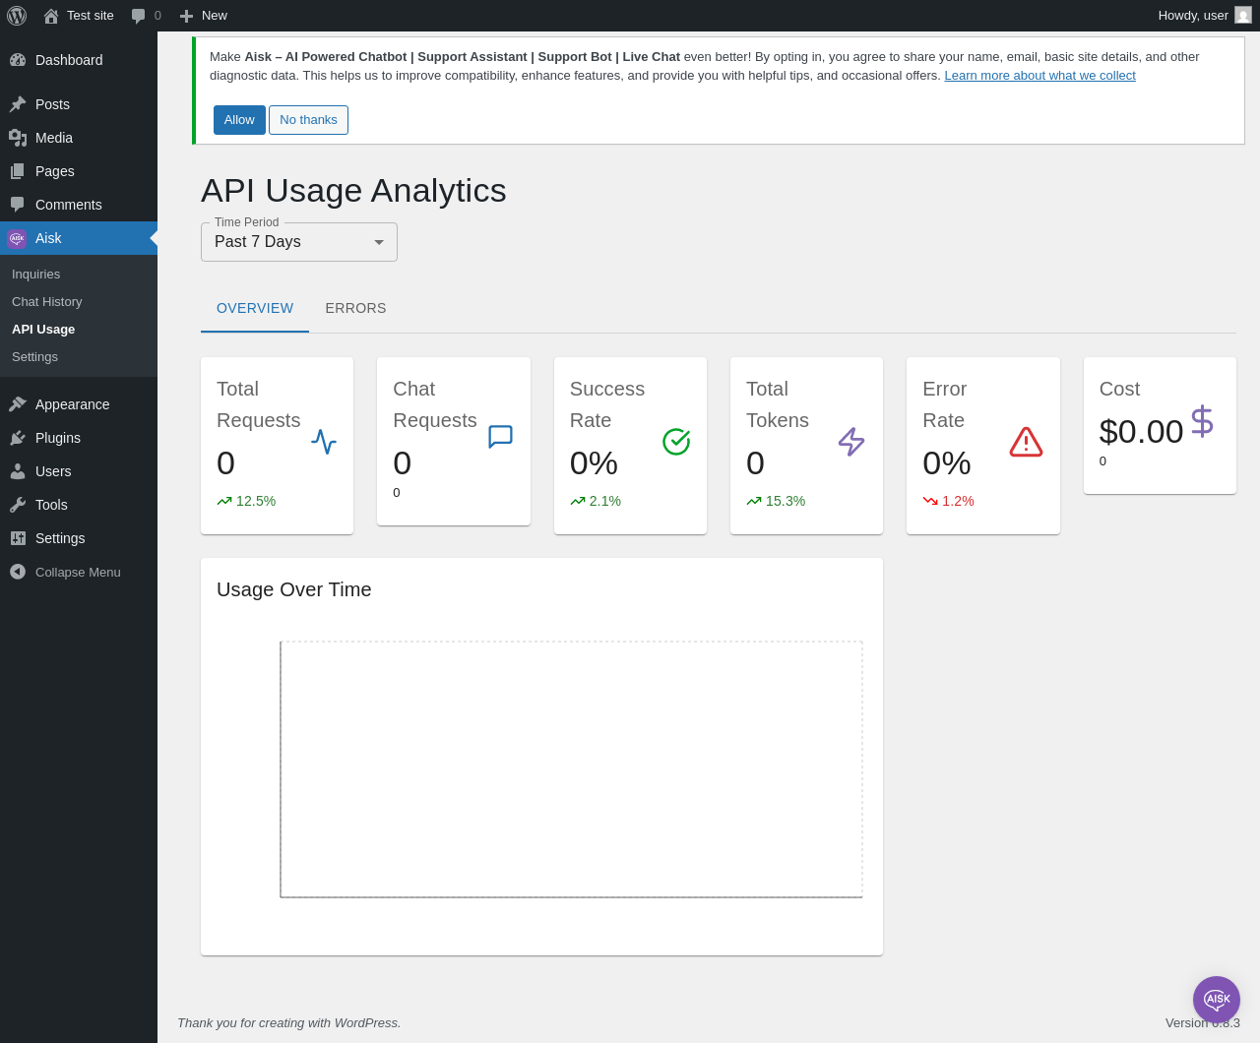
Task: Click the Cost dollar sign icon
Action: click(x=1202, y=421)
